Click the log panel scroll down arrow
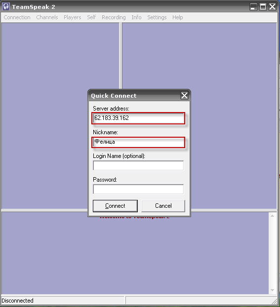Screen dimensions: 280x307 [x=273, y=290]
